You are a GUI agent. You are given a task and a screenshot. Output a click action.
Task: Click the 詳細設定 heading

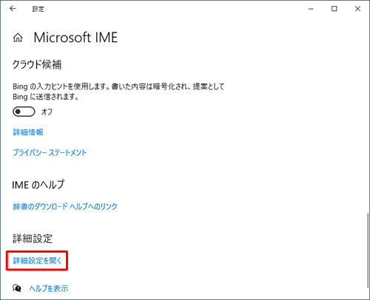pos(33,239)
